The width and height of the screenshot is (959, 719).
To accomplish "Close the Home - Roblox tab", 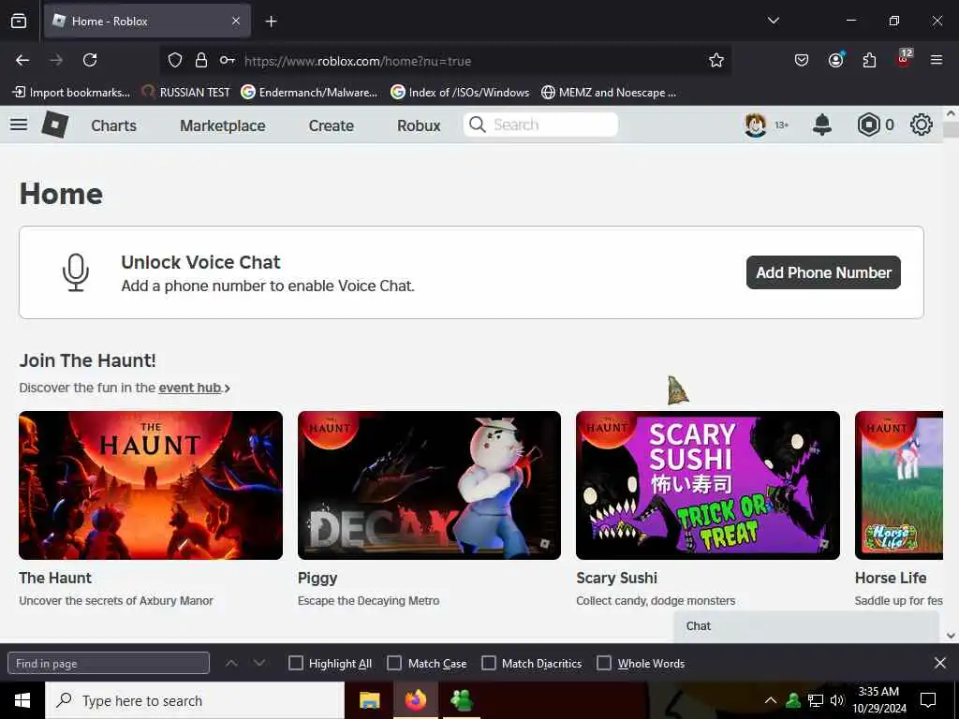I will coord(236,22).
